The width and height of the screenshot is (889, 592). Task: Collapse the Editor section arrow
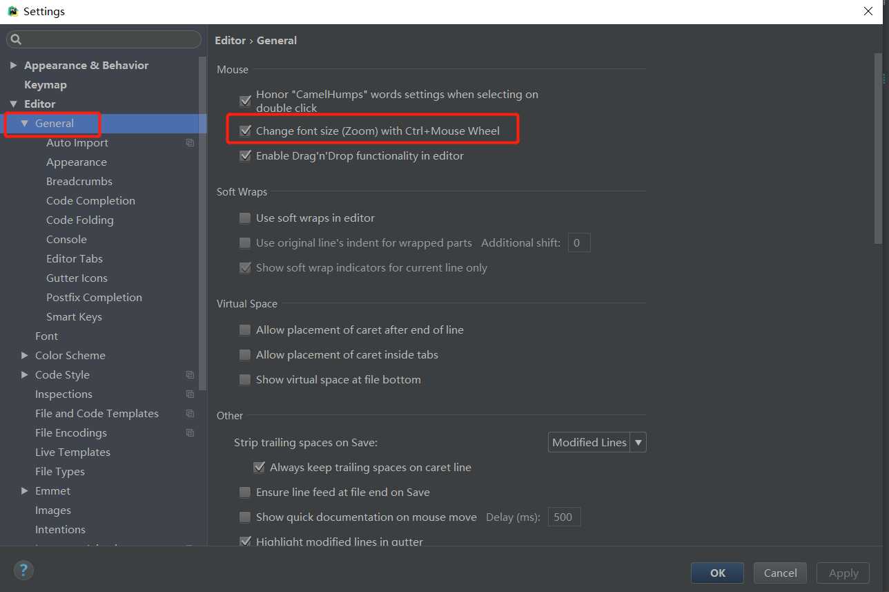point(13,104)
